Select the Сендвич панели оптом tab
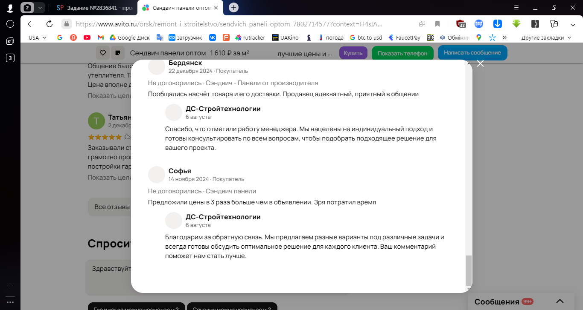The width and height of the screenshot is (583, 310). tap(181, 8)
